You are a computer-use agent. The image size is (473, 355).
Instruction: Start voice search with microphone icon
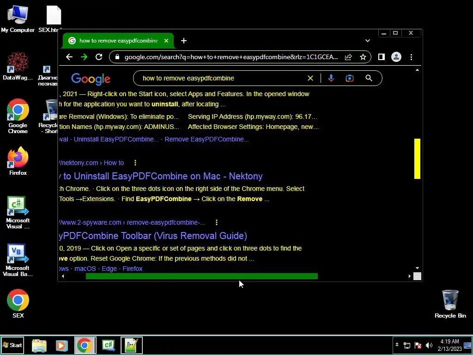331,78
